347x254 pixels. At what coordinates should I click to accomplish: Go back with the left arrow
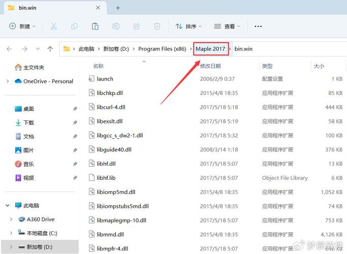click(9, 49)
